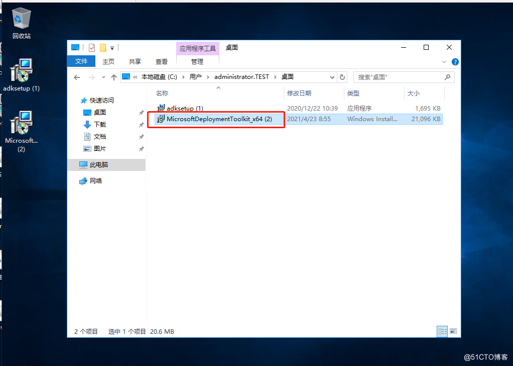Image resolution: width=513 pixels, height=366 pixels.
Task: Open the 管理 ribbon tab
Action: [197, 61]
